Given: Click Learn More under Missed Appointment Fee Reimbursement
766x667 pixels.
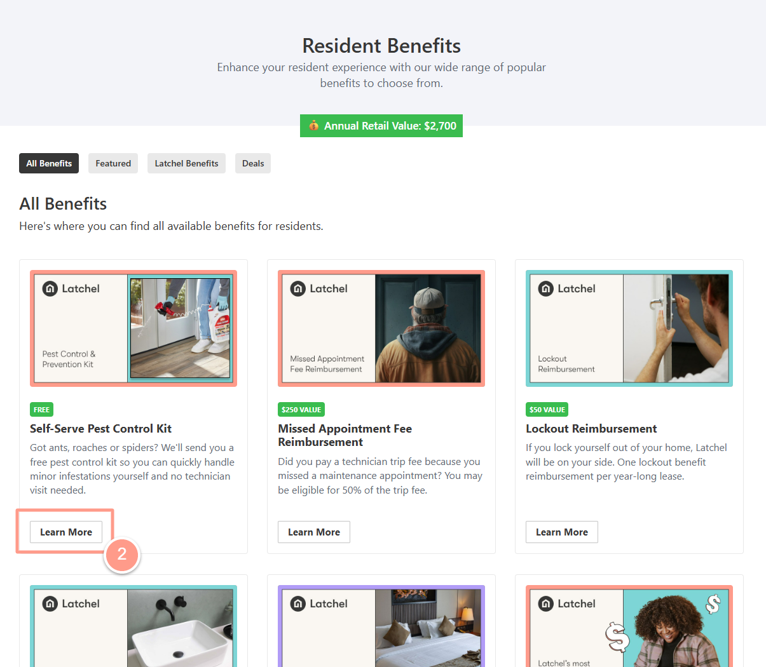Looking at the screenshot, I should pyautogui.click(x=314, y=532).
